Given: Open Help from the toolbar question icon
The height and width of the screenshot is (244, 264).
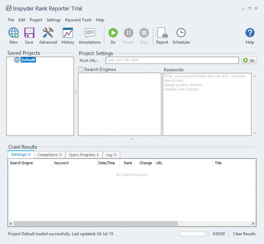Looking at the screenshot, I should 250,36.
